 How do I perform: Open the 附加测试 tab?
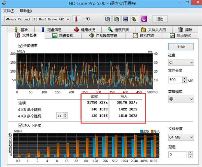pyautogui.click(x=180, y=36)
